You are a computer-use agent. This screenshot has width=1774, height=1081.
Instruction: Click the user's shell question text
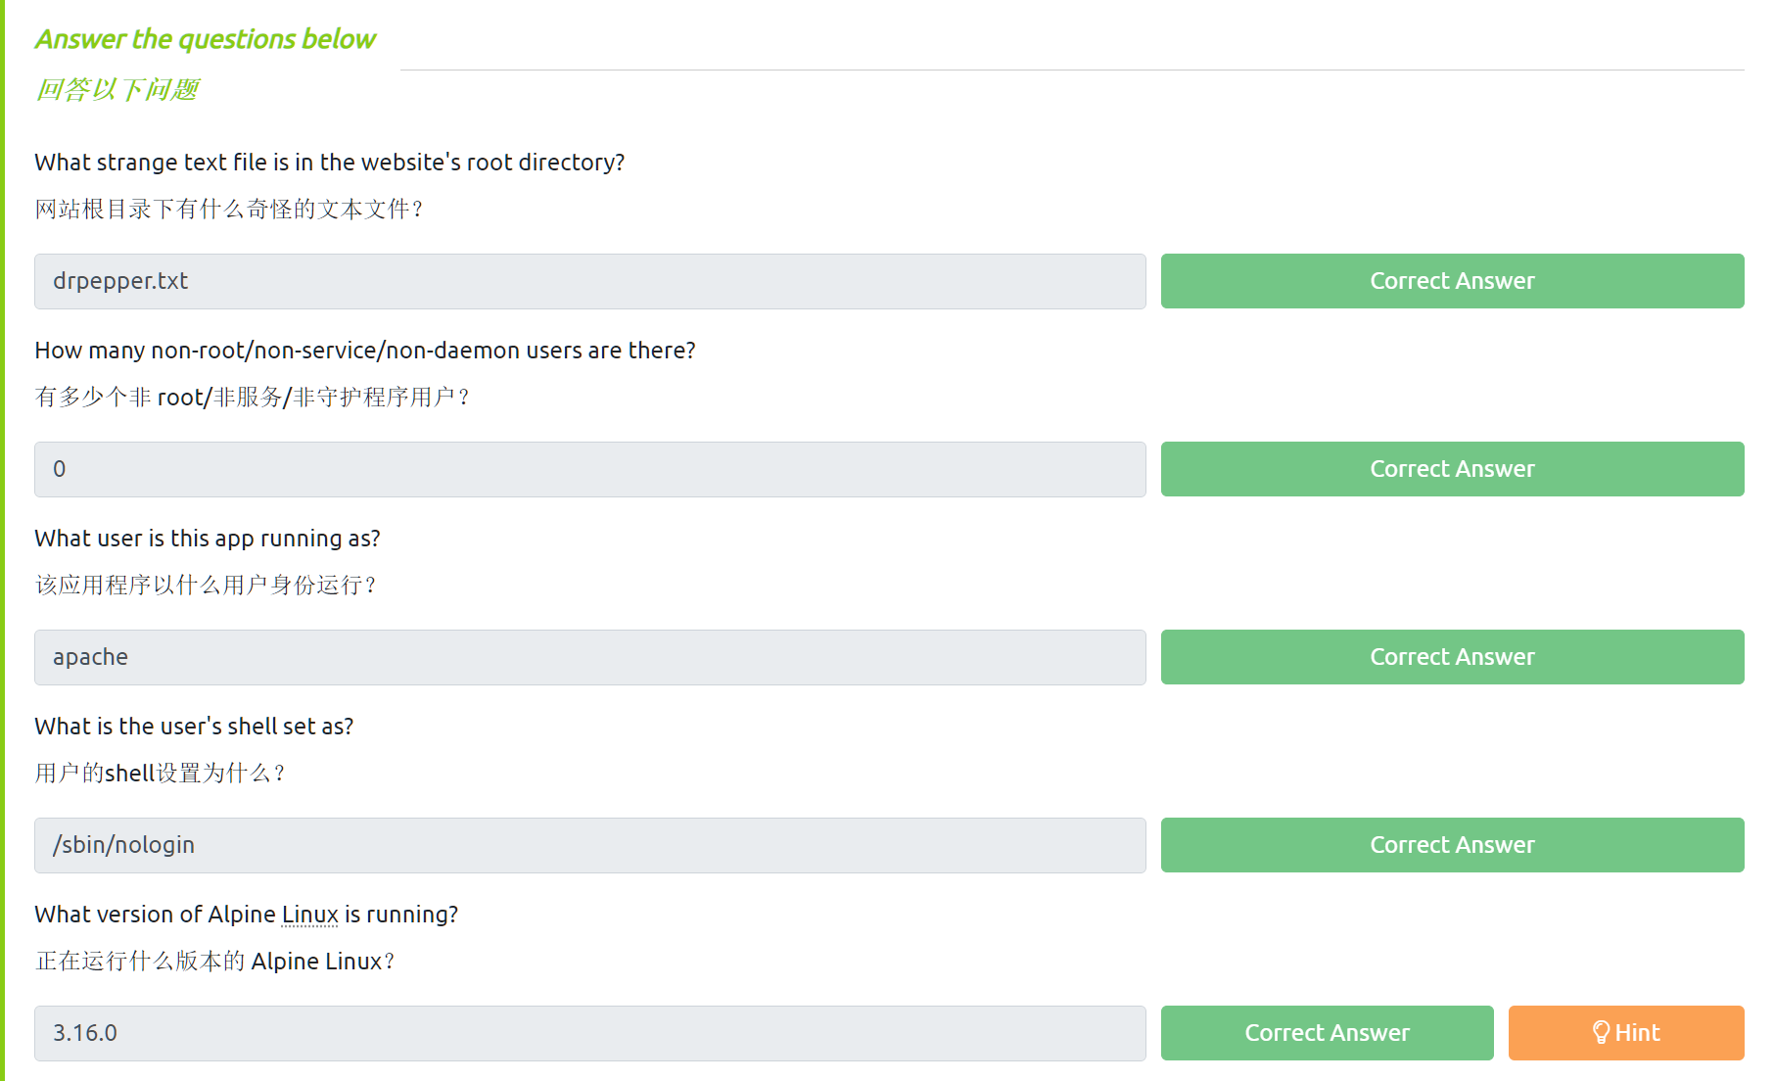coord(194,727)
